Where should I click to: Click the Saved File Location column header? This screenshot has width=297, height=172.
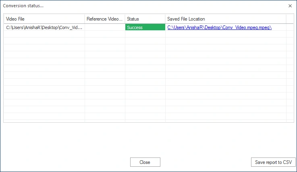point(226,19)
